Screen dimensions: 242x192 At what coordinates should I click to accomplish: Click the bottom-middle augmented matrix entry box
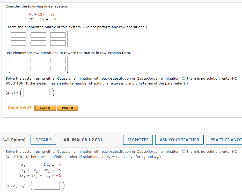[38, 43]
